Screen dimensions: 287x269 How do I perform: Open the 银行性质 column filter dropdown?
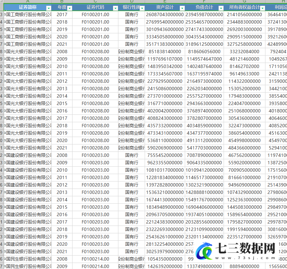(x=142, y=8)
